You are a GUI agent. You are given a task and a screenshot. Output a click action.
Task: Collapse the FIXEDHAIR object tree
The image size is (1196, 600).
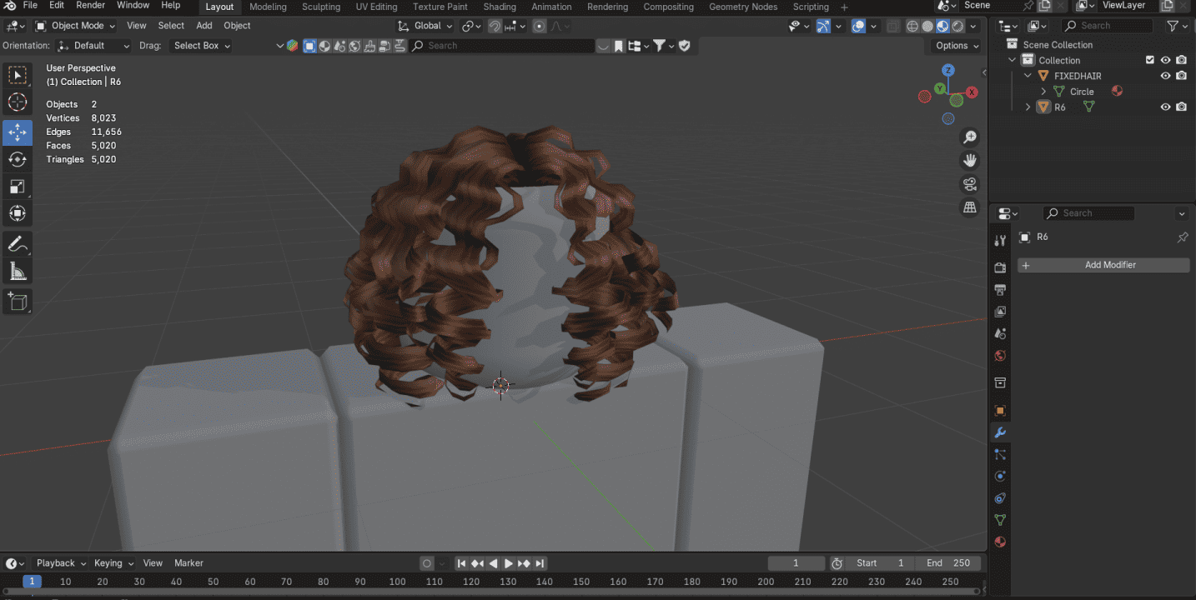[x=1028, y=76]
